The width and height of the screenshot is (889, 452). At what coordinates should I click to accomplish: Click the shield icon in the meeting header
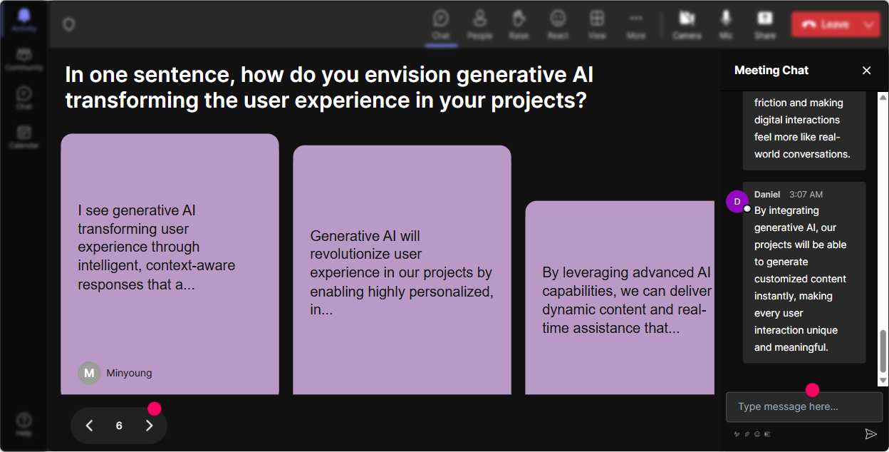pyautogui.click(x=68, y=25)
